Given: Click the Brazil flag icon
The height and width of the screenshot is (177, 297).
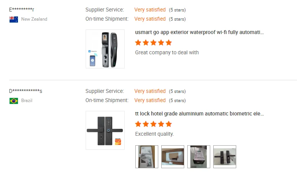Looking at the screenshot, I should (x=14, y=101).
